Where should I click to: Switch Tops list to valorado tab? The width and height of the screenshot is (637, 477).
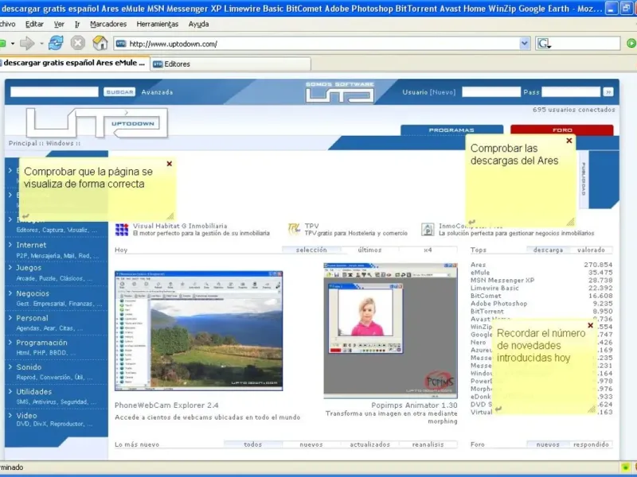tap(591, 250)
